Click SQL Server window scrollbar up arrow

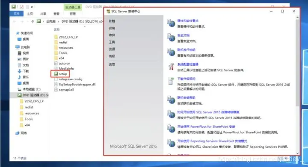point(297,18)
